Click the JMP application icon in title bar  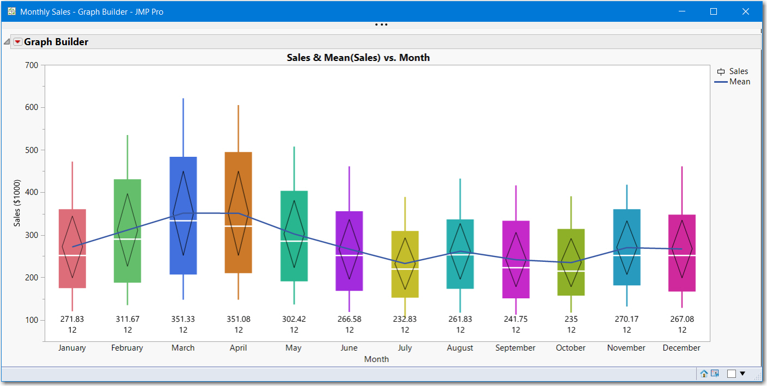point(11,11)
